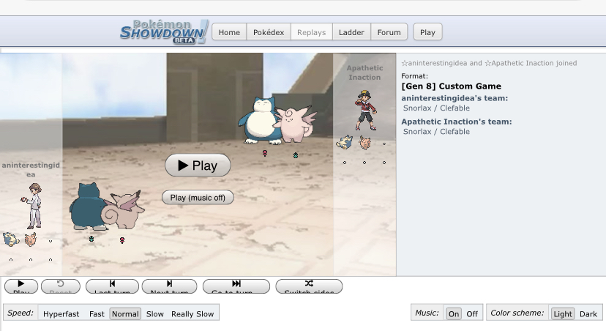
Task: Click Clefable team icon under aninterestingidea
Action: (x=30, y=239)
